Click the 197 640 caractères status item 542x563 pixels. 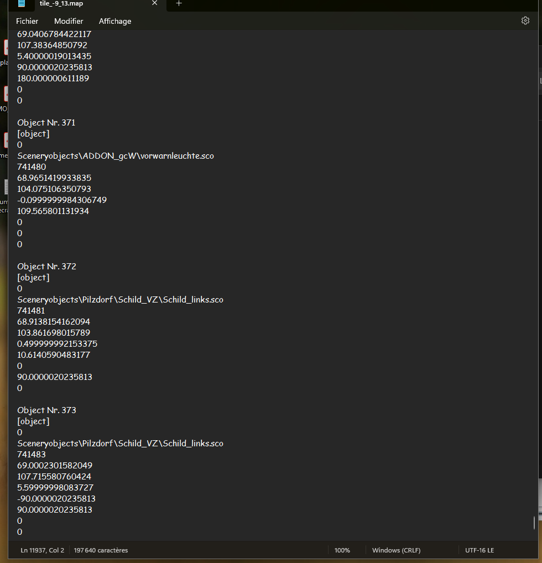coord(101,550)
